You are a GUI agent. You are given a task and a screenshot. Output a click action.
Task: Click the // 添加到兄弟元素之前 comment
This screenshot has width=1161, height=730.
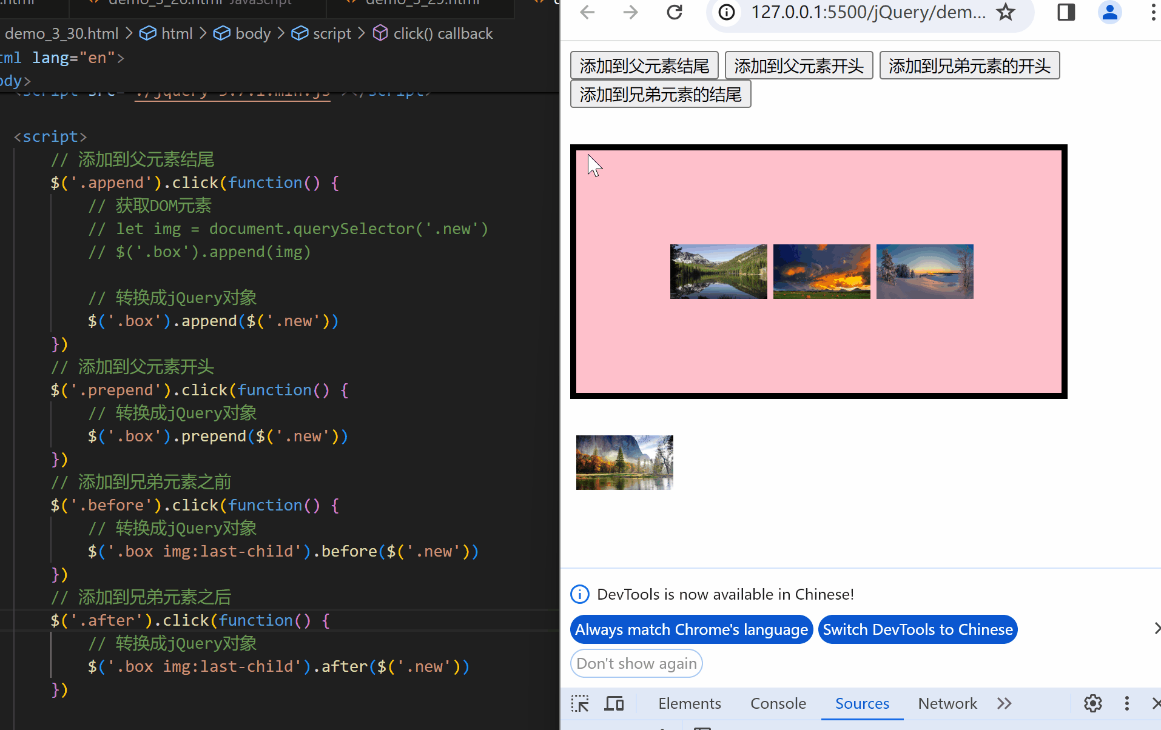point(141,482)
